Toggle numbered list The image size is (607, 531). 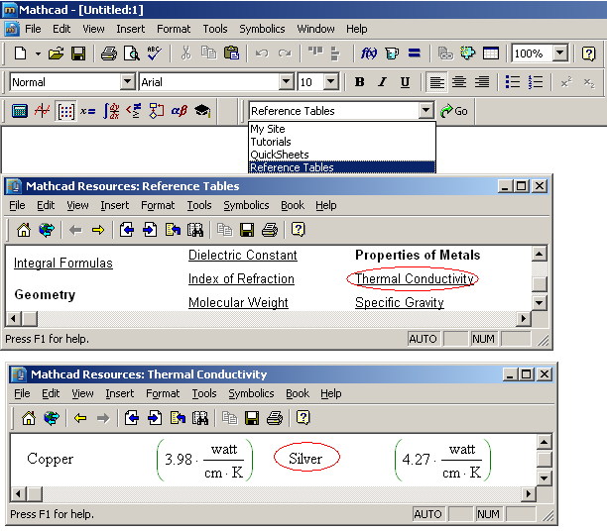point(536,82)
